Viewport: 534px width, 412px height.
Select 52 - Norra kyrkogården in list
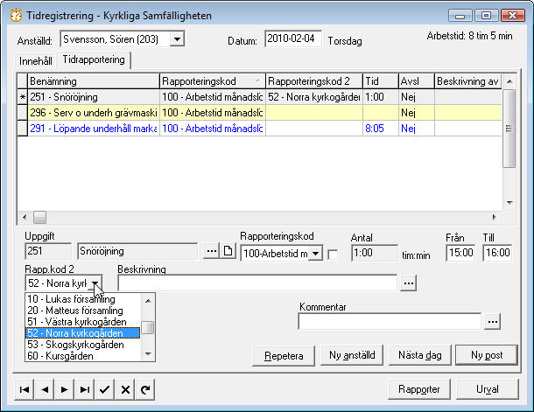(x=83, y=333)
